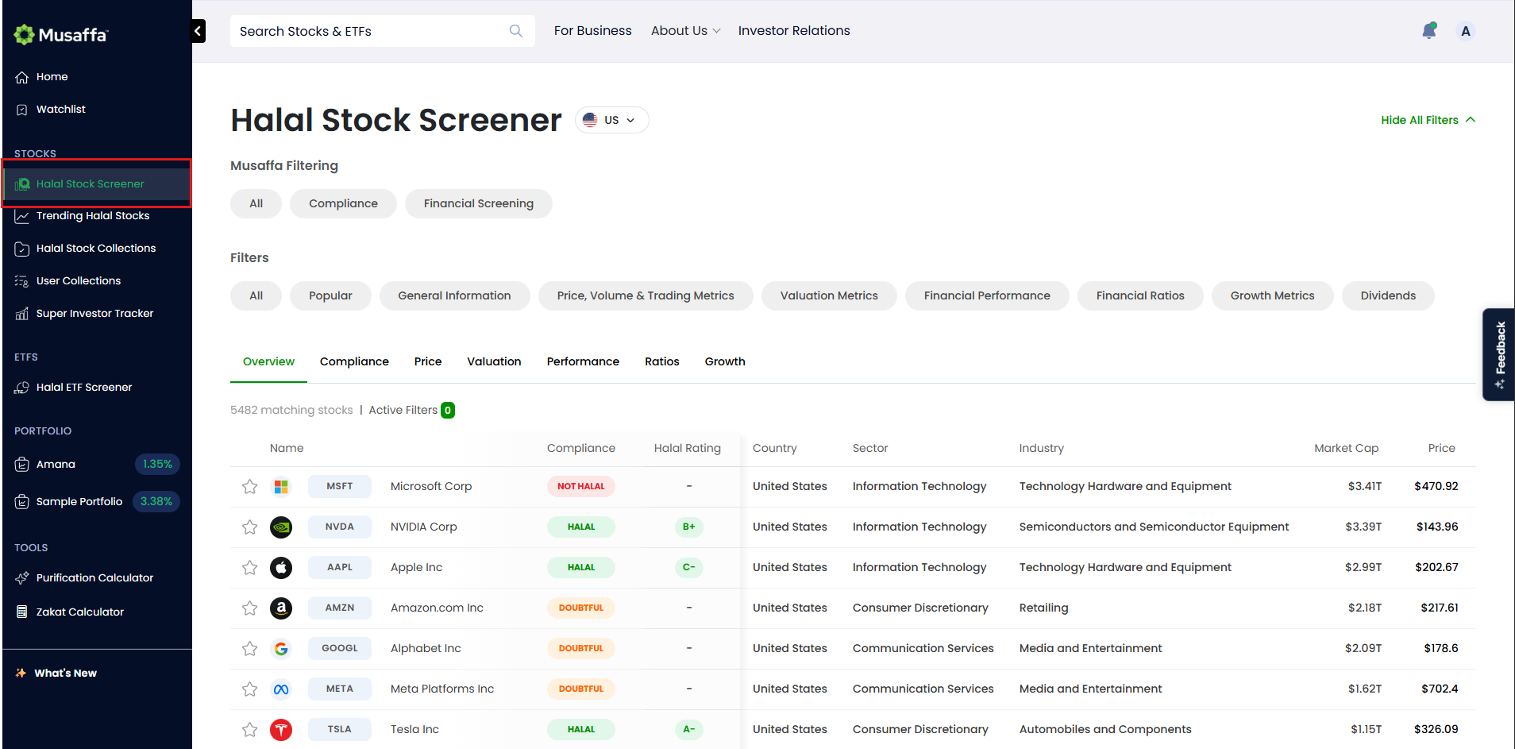Click the Watchlist bookmark icon
Viewport: 1515px width, 749px height.
pos(22,110)
